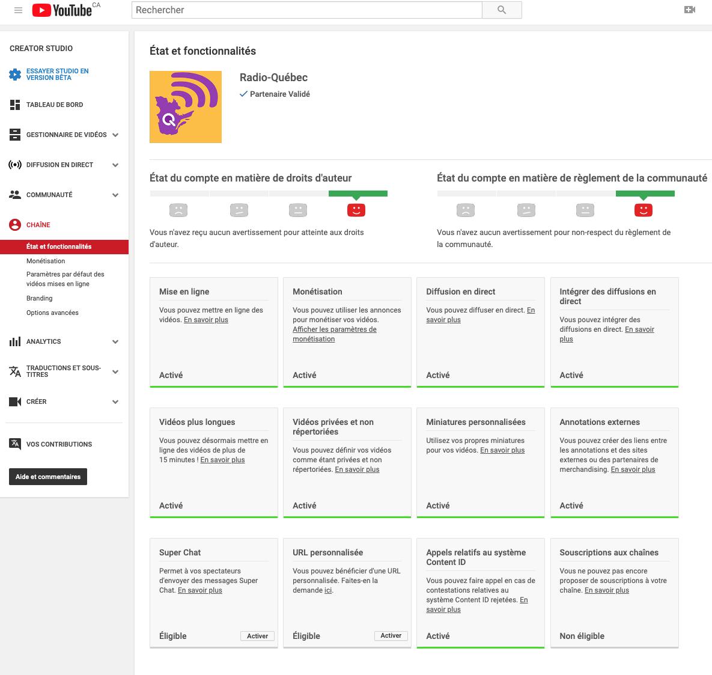
Task: Click the Radio-Québec channel avatar
Action: pyautogui.click(x=186, y=107)
